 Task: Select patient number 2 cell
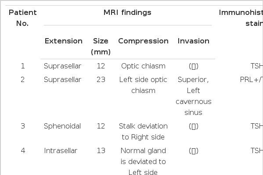click(x=23, y=80)
